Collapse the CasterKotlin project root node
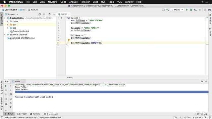The image size is (212, 119). tap(5, 18)
